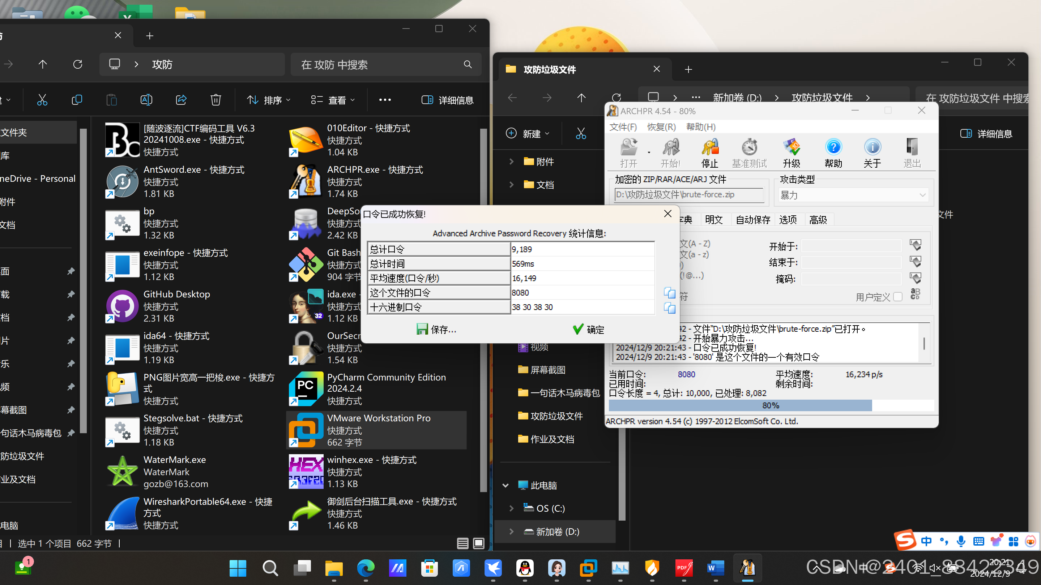The height and width of the screenshot is (585, 1041).
Task: Click the 确定 confirm button in dialog
Action: tap(588, 330)
